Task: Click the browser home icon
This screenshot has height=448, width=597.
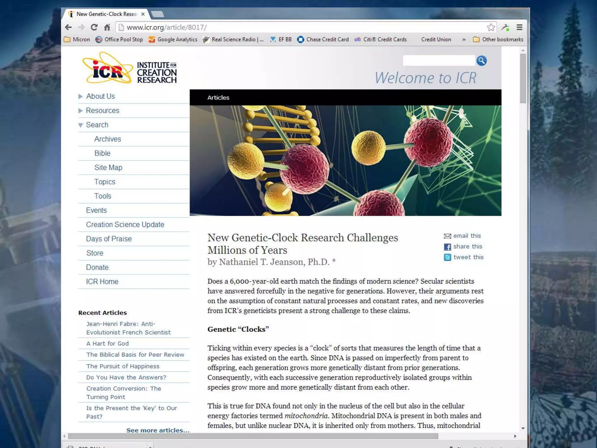Action: pos(107,27)
